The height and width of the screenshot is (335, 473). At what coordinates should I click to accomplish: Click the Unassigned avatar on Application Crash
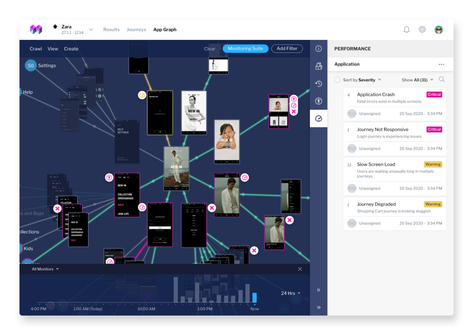[x=352, y=114]
